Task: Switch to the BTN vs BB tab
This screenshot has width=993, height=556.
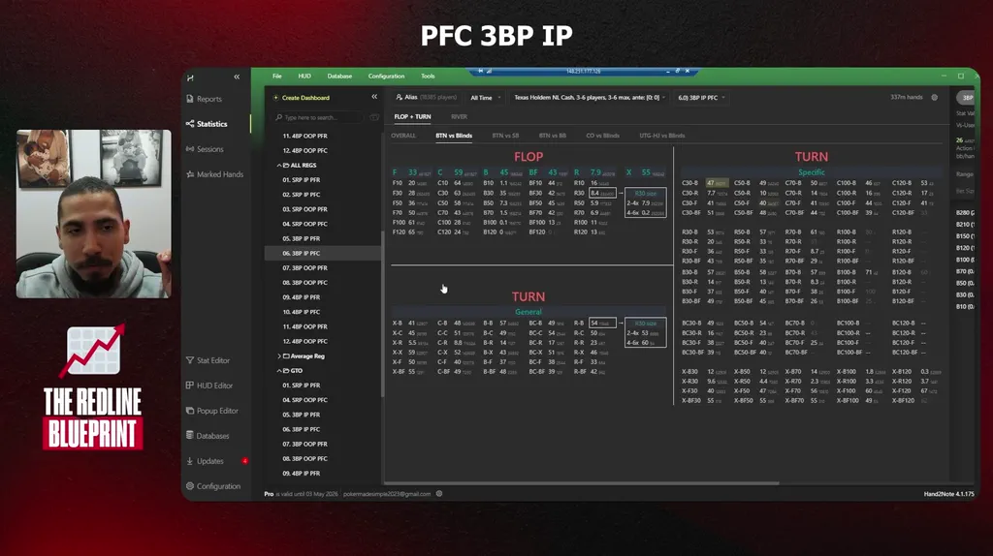Action: point(552,136)
